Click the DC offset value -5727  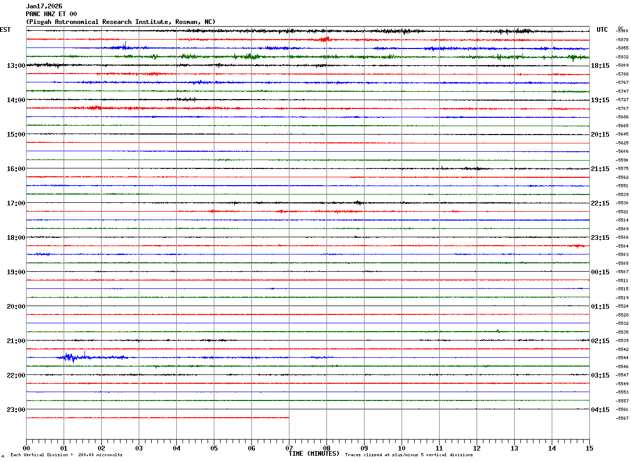(622, 100)
